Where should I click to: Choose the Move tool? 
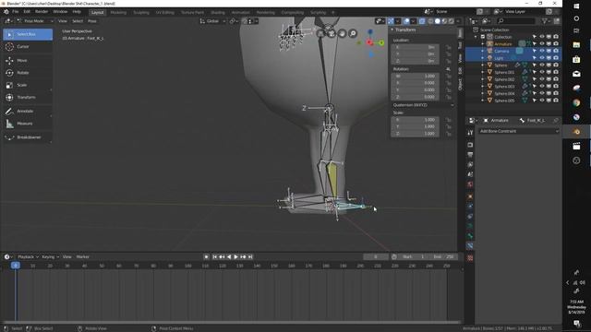[28, 60]
